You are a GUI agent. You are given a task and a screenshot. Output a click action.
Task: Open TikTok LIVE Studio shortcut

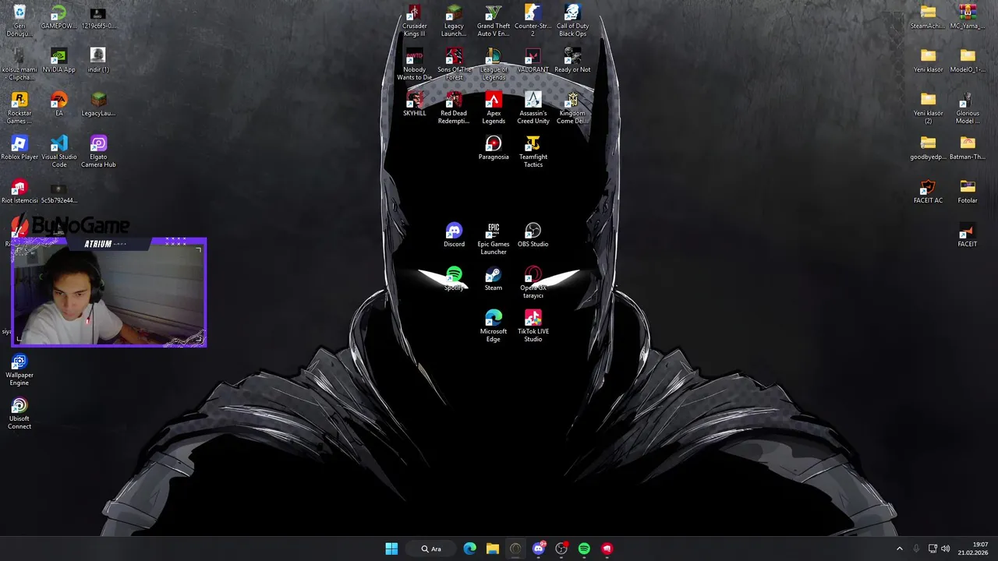[533, 326]
